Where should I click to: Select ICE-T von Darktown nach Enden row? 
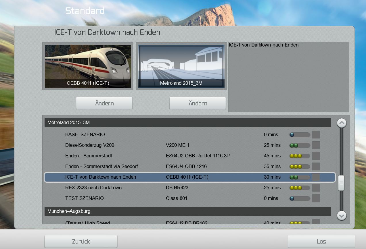190,177
